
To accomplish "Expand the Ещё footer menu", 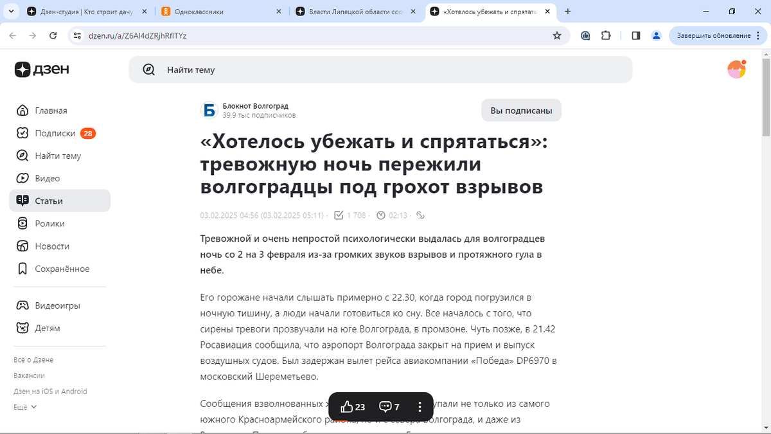I will pos(25,407).
